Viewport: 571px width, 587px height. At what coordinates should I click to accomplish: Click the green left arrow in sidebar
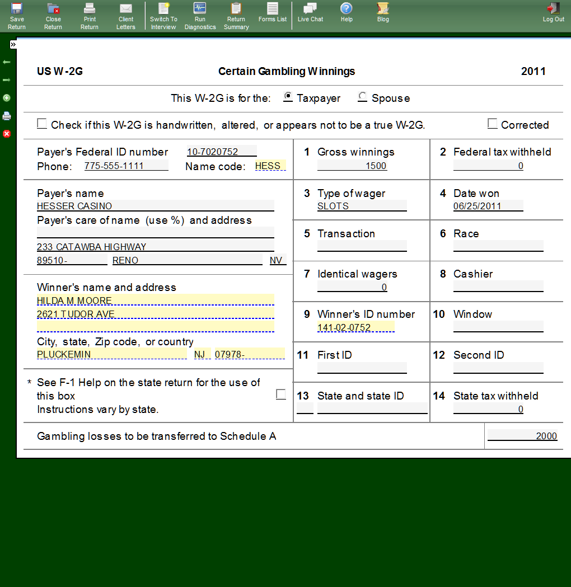point(7,62)
